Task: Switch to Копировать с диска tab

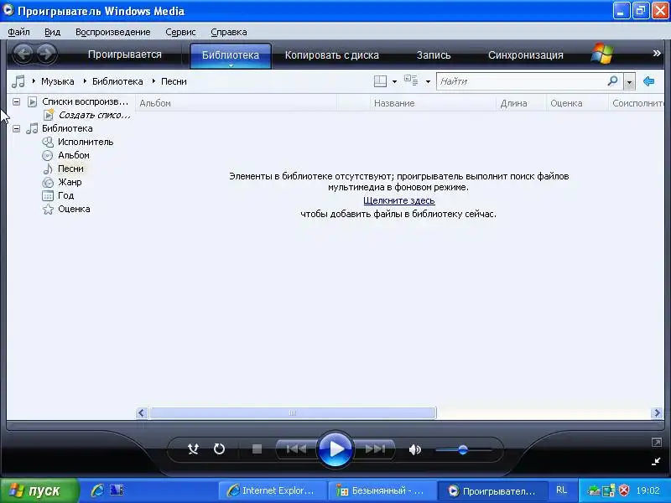Action: [332, 55]
